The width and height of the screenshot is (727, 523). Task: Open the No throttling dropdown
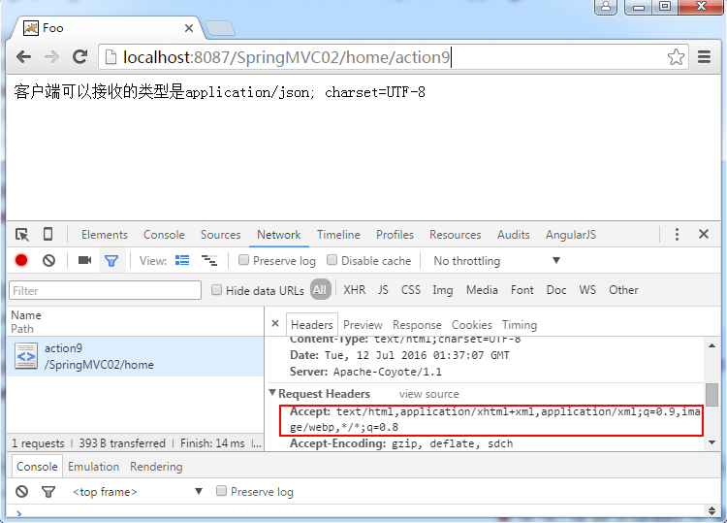click(496, 261)
